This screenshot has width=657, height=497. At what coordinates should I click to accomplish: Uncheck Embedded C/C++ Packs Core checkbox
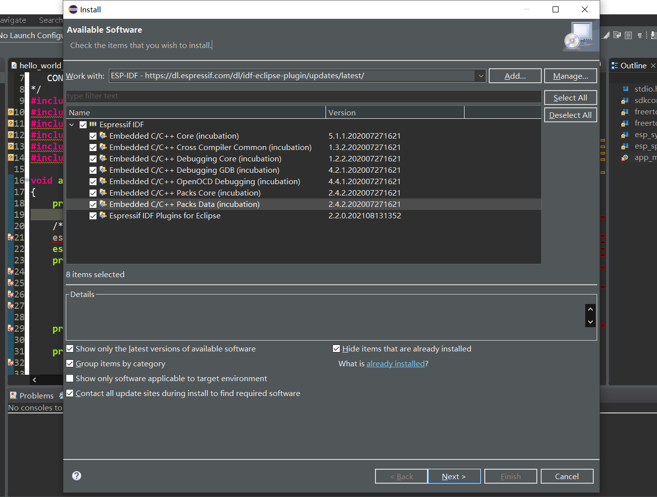pos(93,193)
